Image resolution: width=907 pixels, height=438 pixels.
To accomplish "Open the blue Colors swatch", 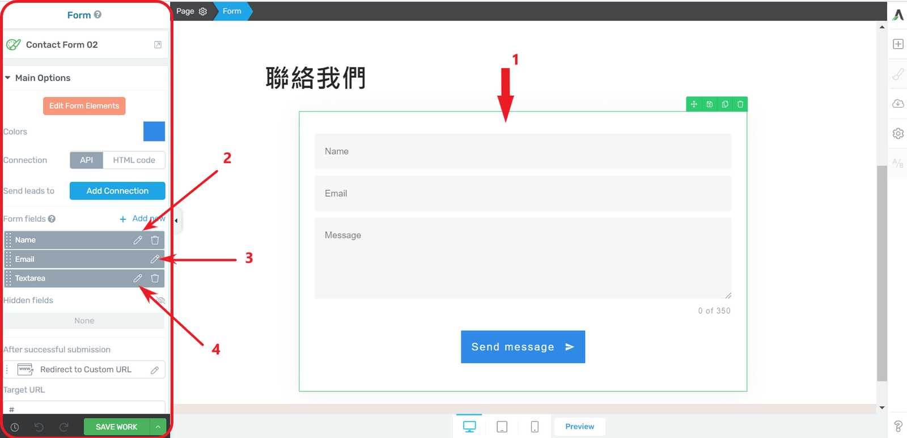I will pyautogui.click(x=154, y=131).
